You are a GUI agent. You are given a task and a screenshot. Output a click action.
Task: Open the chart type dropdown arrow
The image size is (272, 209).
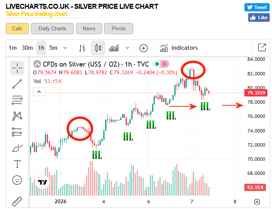click(x=127, y=48)
